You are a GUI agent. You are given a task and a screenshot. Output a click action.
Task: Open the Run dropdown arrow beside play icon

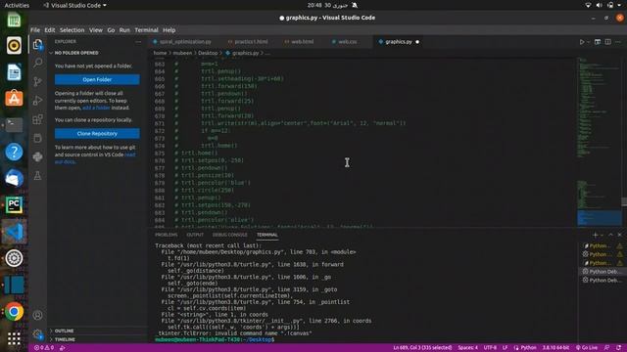(x=588, y=42)
